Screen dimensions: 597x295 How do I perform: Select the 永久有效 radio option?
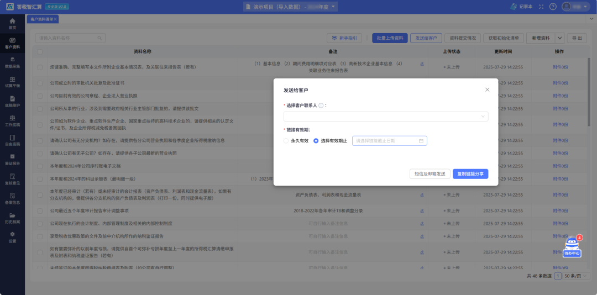pyautogui.click(x=286, y=141)
